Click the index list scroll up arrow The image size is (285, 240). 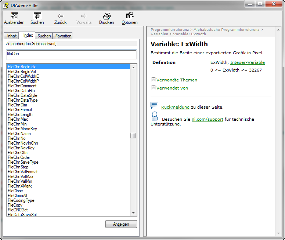tap(133, 68)
